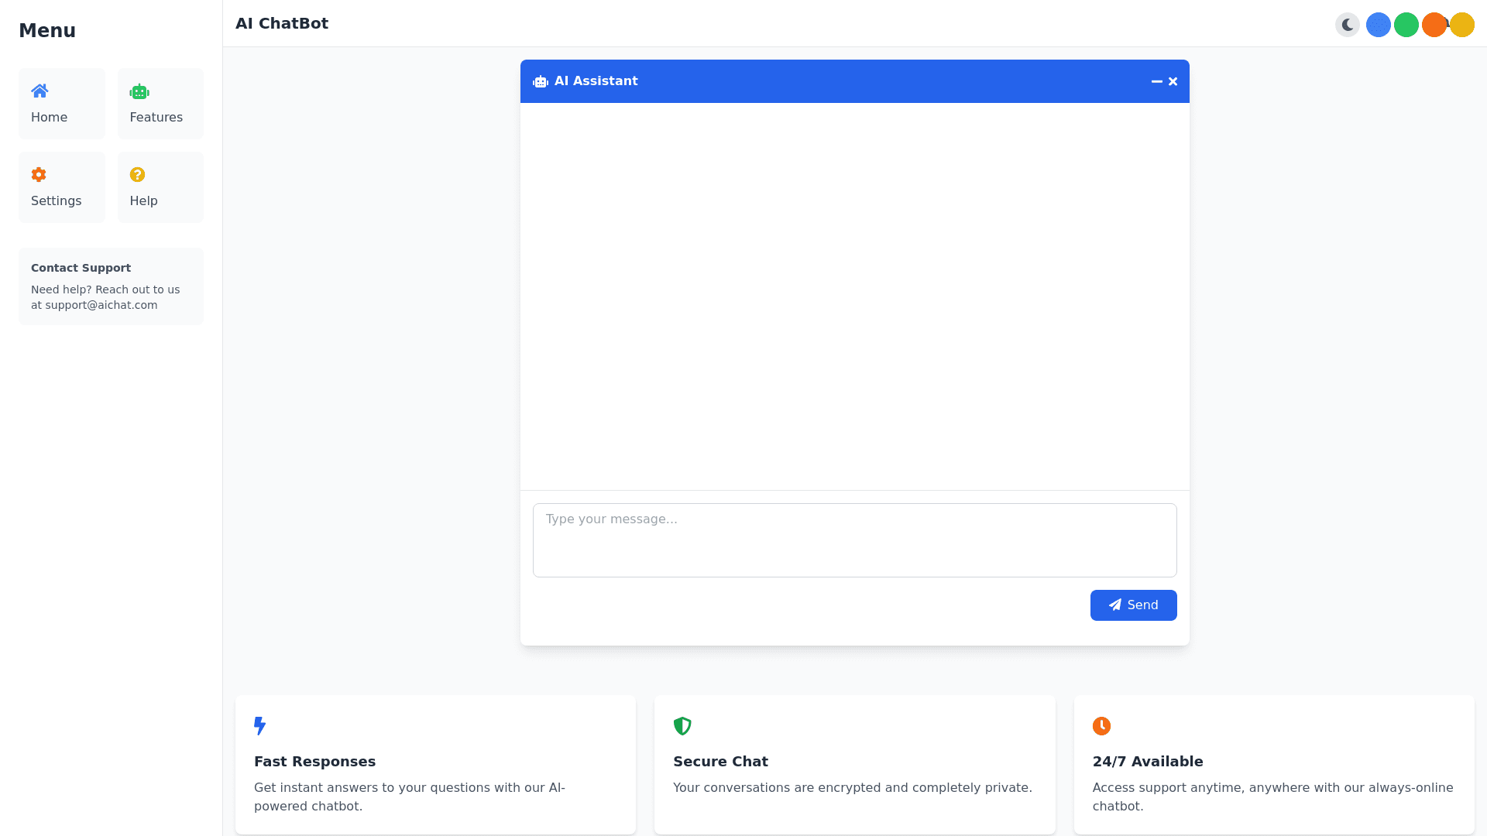Minimize the AI Assistant chat window
This screenshot has height=836, width=1487.
pos(1156,81)
